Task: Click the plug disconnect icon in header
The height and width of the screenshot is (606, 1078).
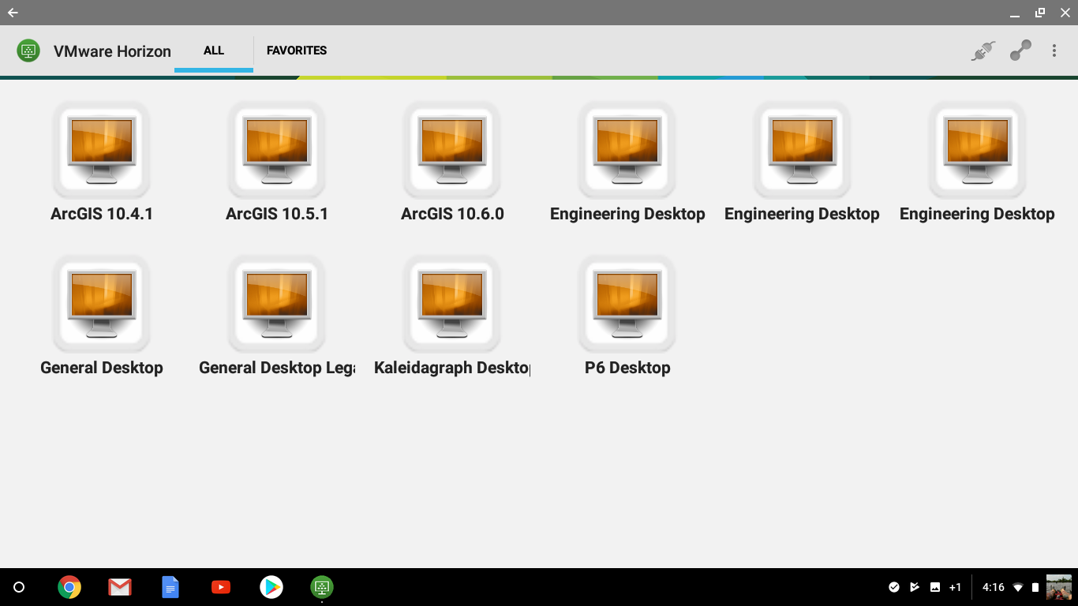Action: pyautogui.click(x=983, y=51)
